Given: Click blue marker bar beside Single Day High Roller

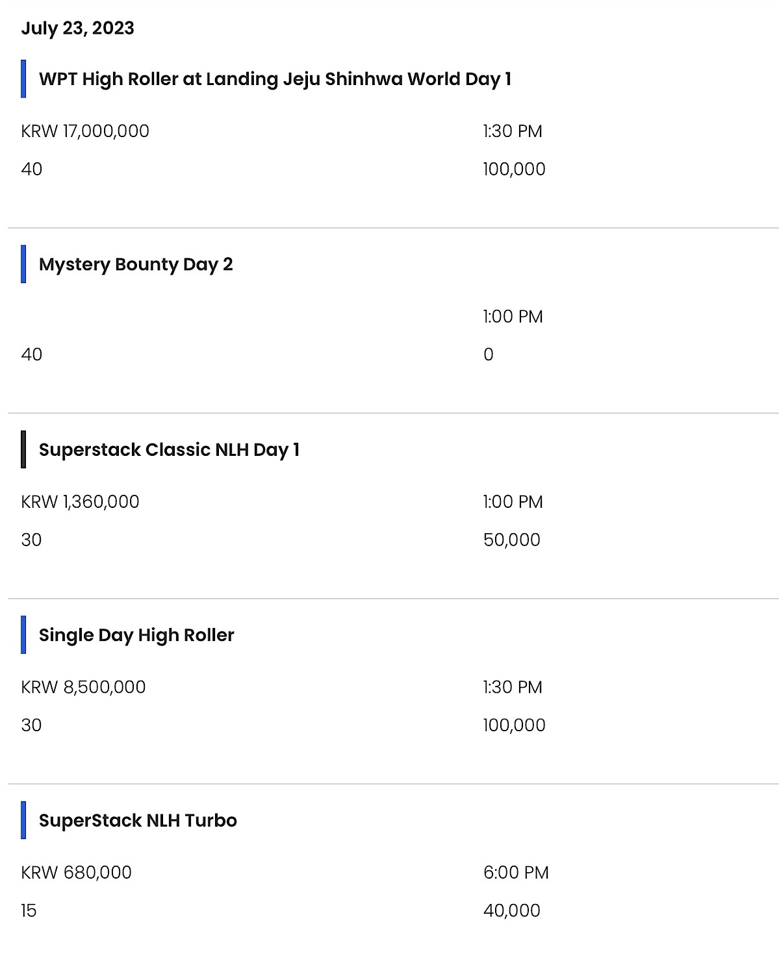Looking at the screenshot, I should (x=23, y=634).
